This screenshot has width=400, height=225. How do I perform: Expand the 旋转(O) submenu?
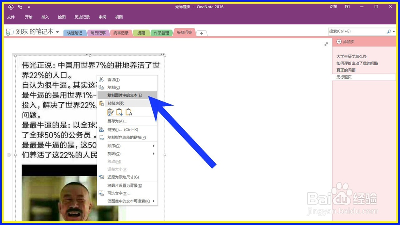tap(127, 153)
